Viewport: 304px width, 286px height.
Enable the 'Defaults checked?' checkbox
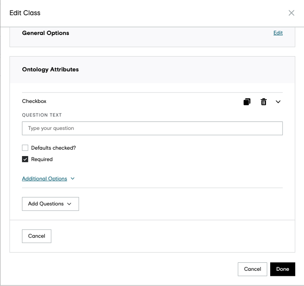coord(25,148)
